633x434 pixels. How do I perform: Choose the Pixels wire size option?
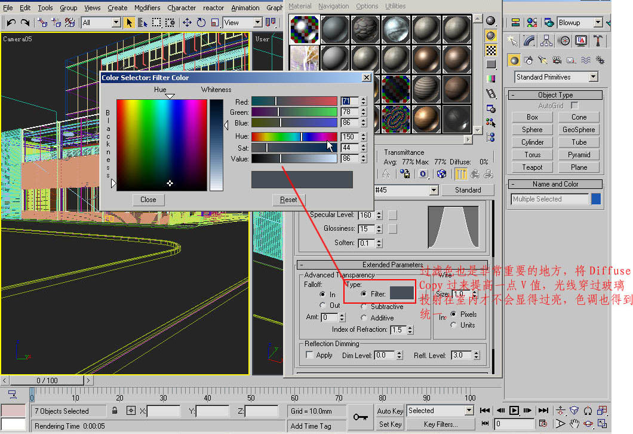coord(454,314)
